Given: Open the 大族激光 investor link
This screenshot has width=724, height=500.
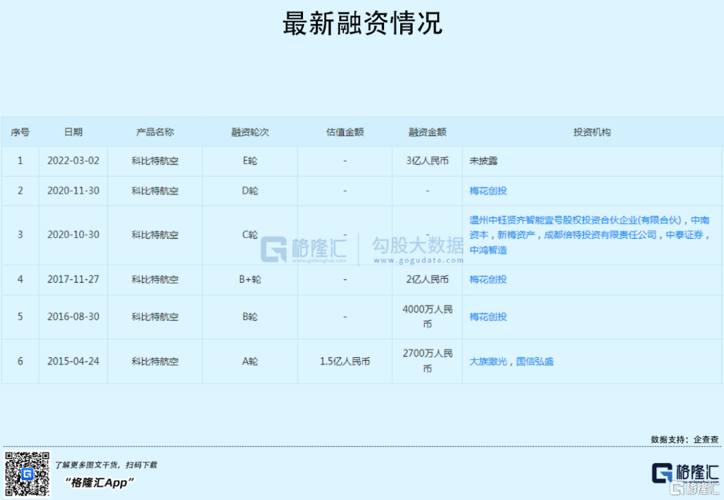Looking at the screenshot, I should click(488, 361).
